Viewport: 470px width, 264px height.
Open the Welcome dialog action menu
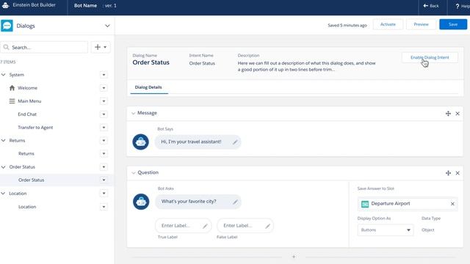click(104, 88)
